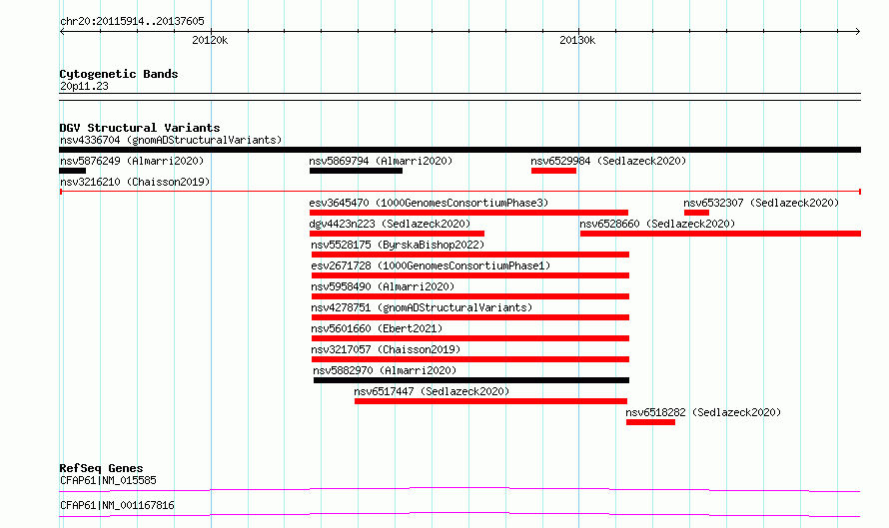This screenshot has height=528, width=889.
Task: Click the CFAP61|NM_015585 gene label
Action: click(108, 480)
